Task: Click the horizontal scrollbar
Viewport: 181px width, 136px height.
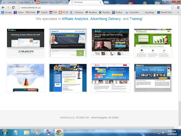Action: [x=87, y=128]
